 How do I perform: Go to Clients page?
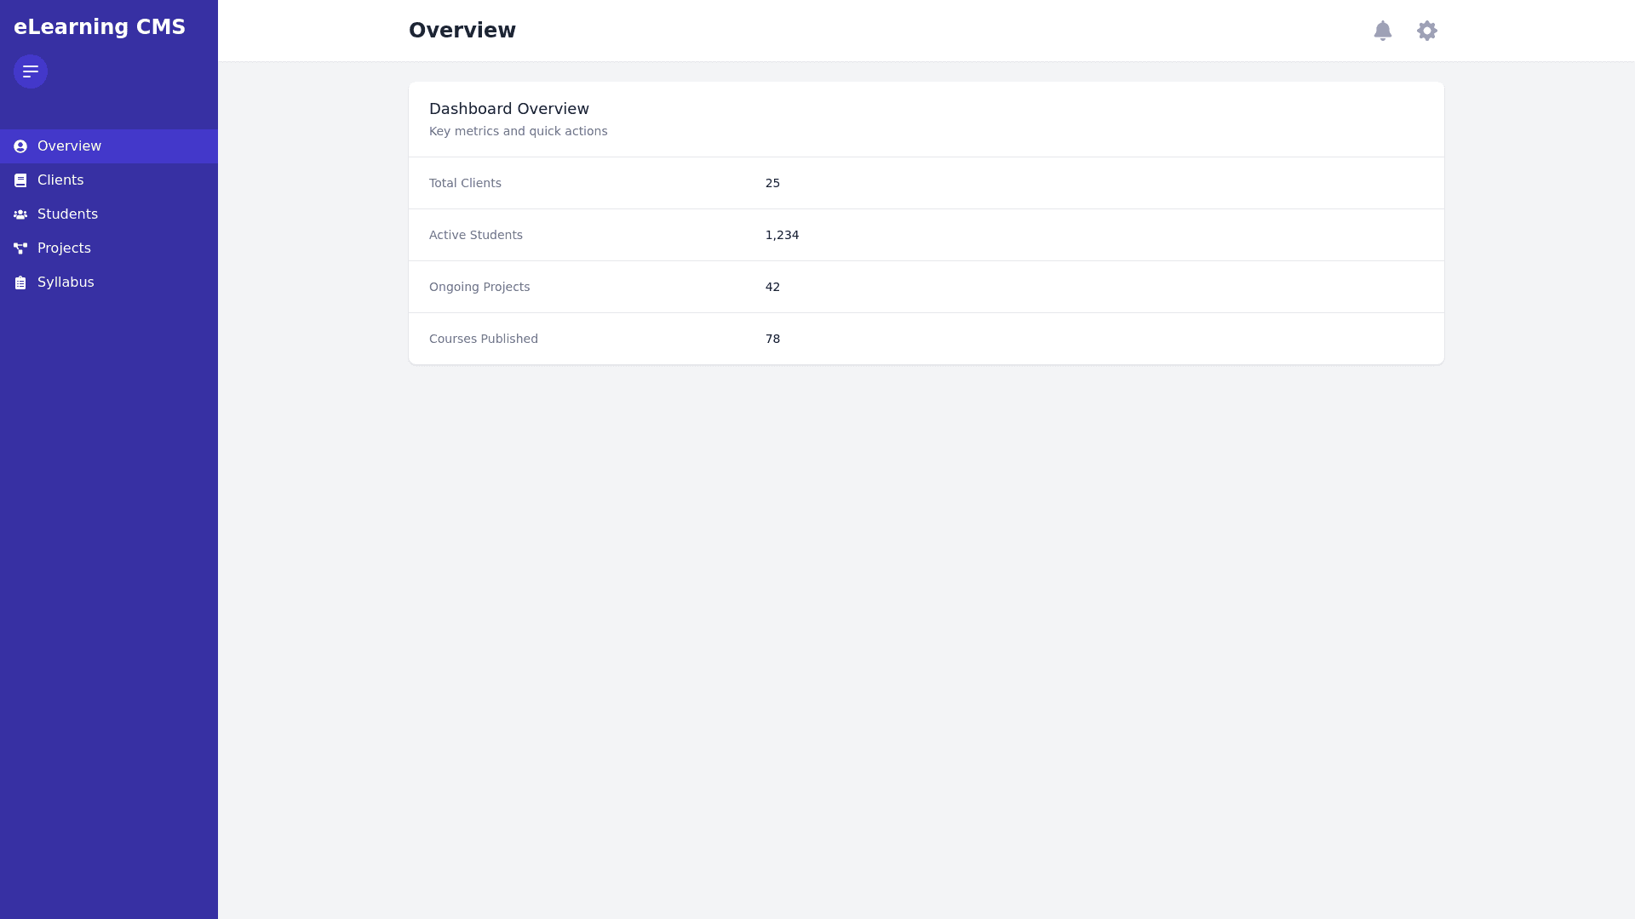point(60,180)
